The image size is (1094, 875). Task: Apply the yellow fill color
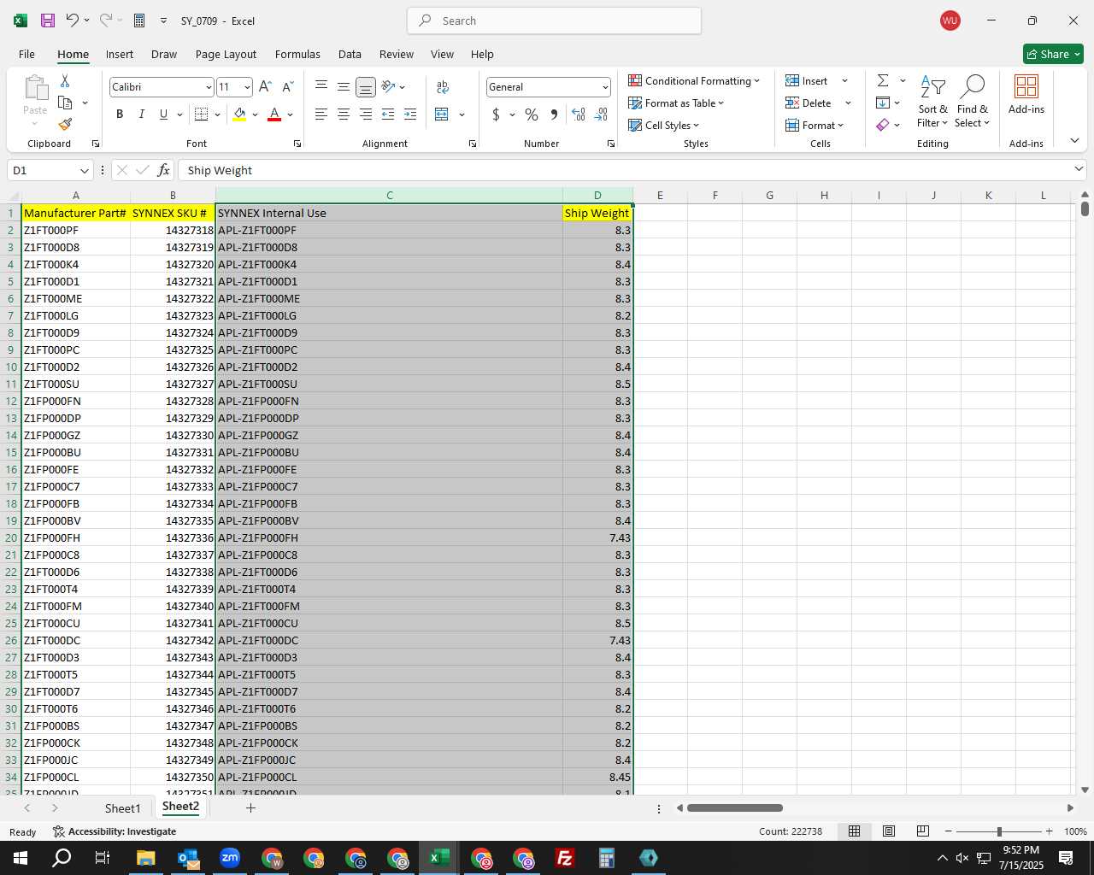point(239,115)
